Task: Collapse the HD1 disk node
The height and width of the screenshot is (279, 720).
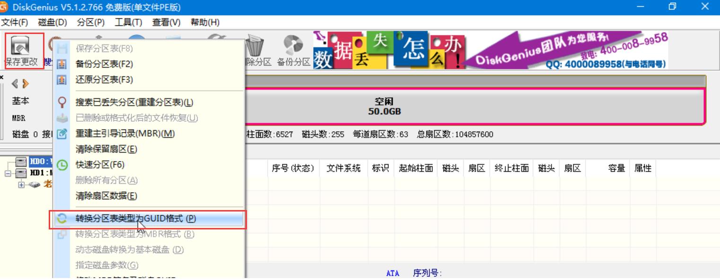Action: [x=8, y=173]
